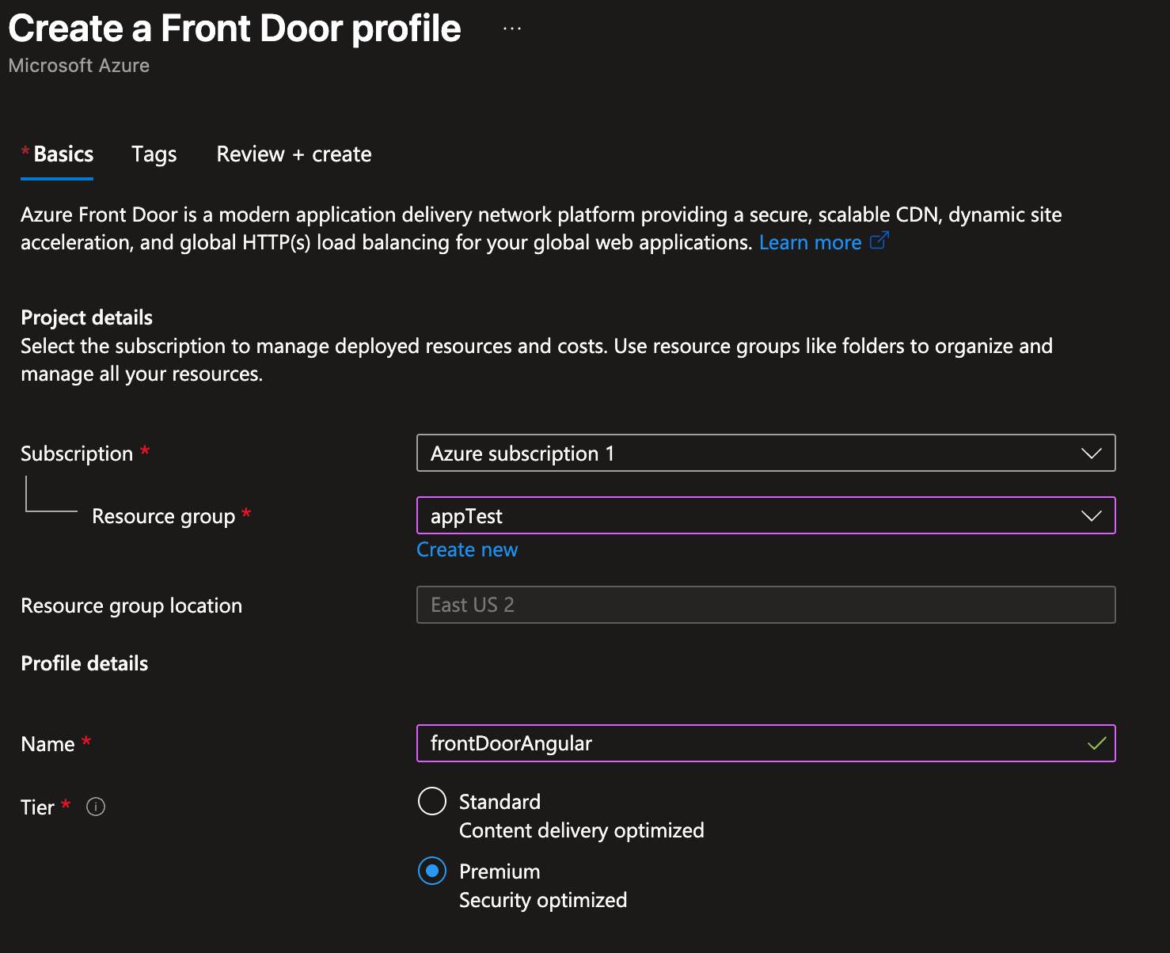Open the Review + create tab
Image resolution: width=1170 pixels, height=953 pixels.
pos(294,154)
